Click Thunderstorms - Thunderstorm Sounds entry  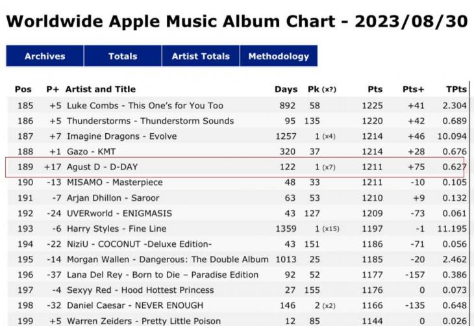[x=150, y=121]
